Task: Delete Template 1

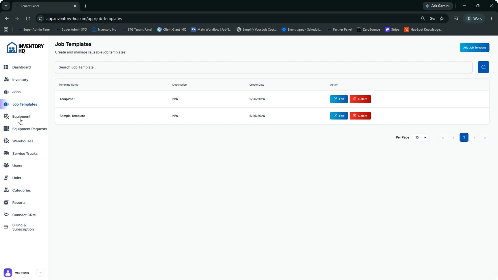Action: (x=360, y=99)
